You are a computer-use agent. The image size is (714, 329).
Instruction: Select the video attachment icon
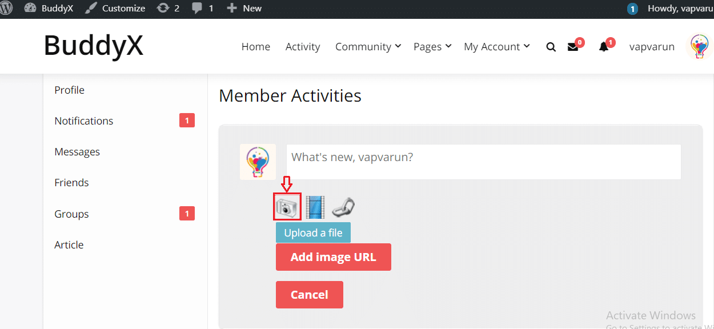pyautogui.click(x=315, y=207)
